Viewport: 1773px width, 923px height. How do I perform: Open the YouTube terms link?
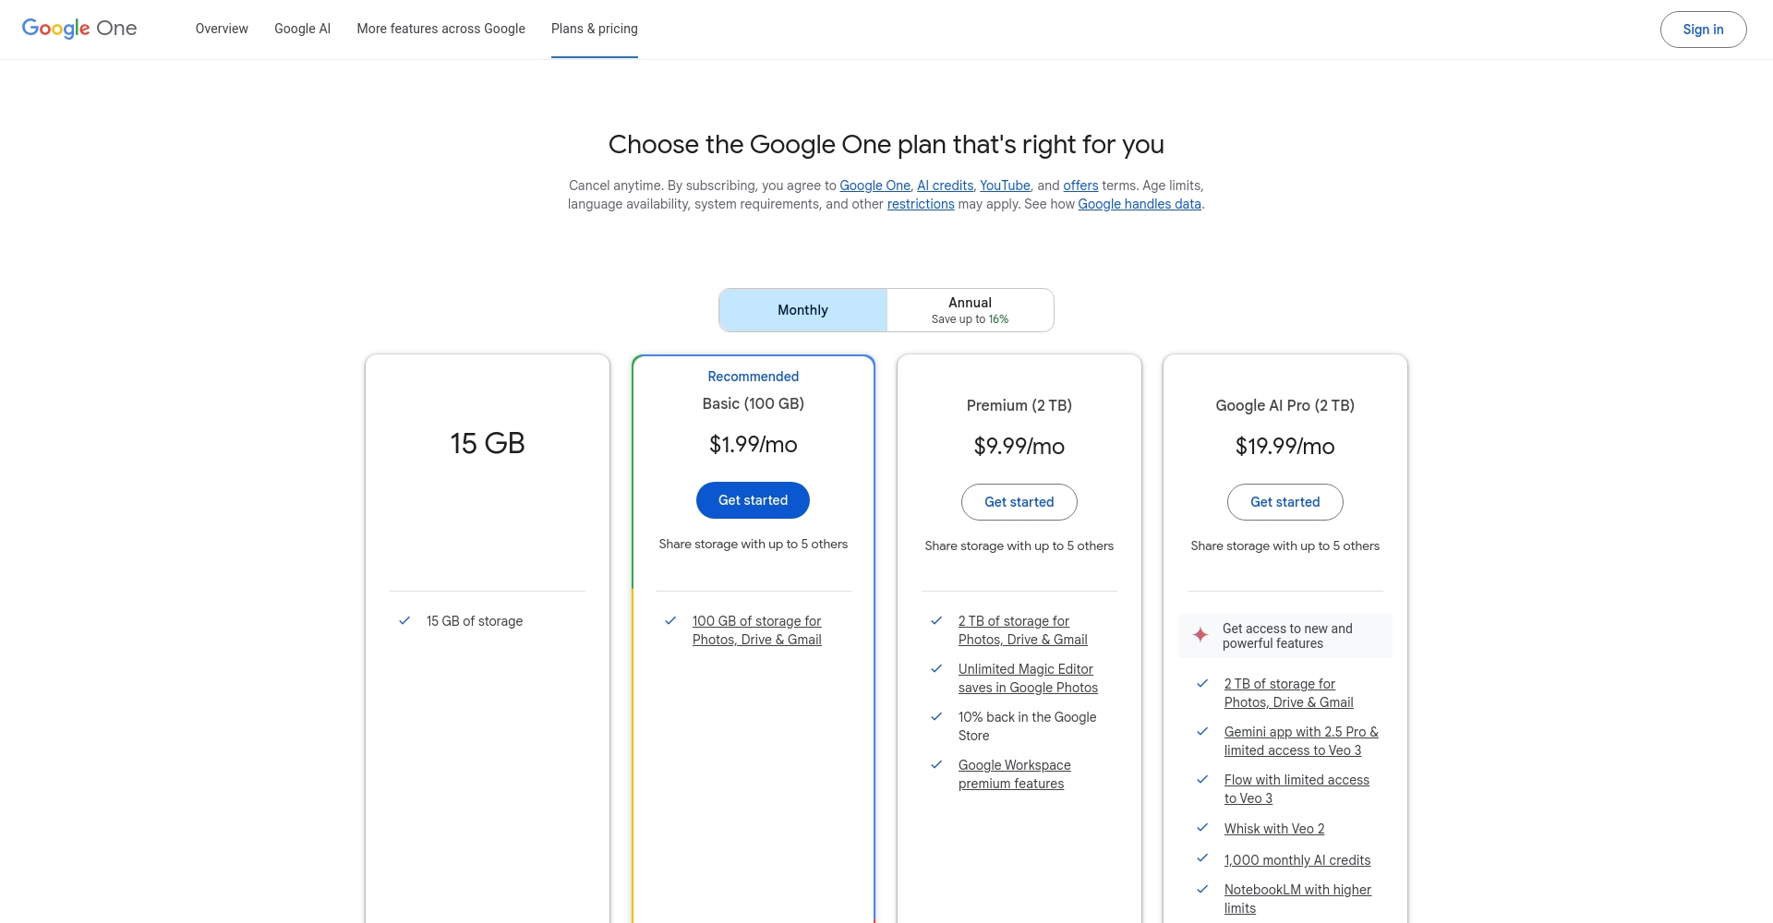point(1005,186)
